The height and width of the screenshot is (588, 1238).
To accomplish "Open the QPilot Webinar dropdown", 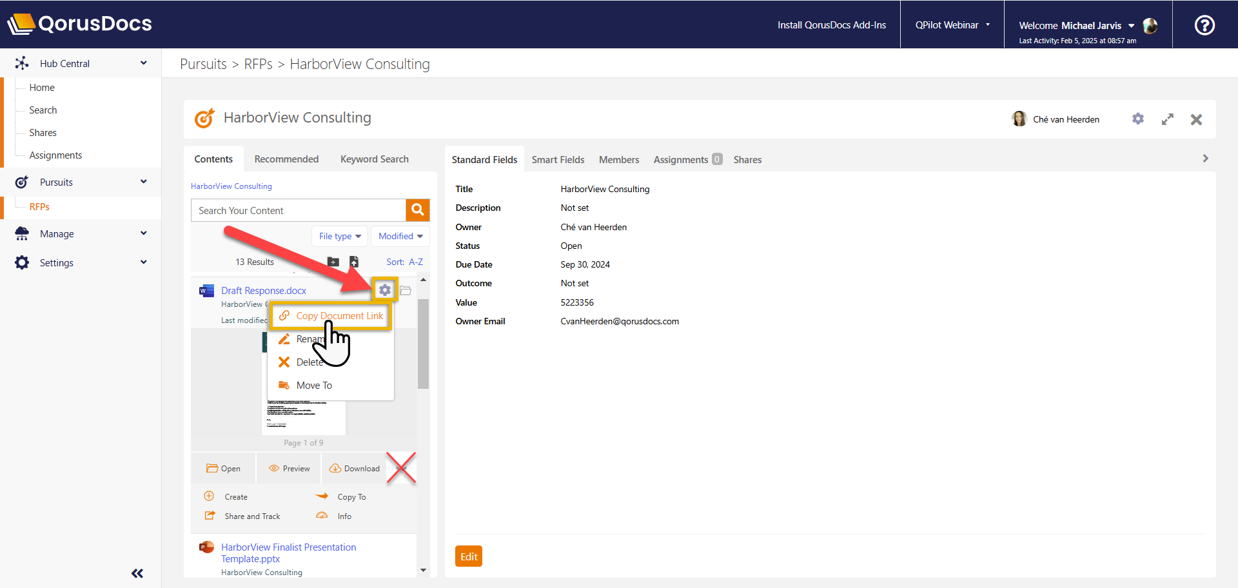I will click(952, 24).
